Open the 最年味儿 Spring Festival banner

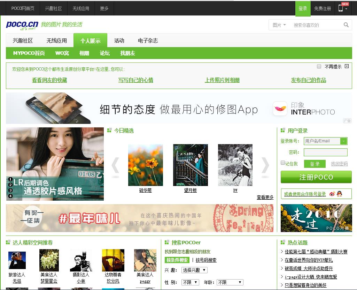click(x=140, y=218)
